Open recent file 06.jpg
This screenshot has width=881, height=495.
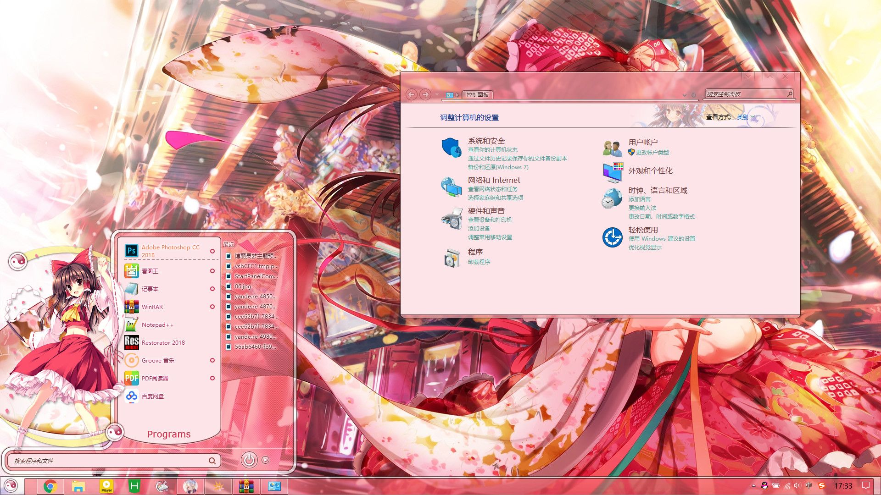(x=243, y=286)
